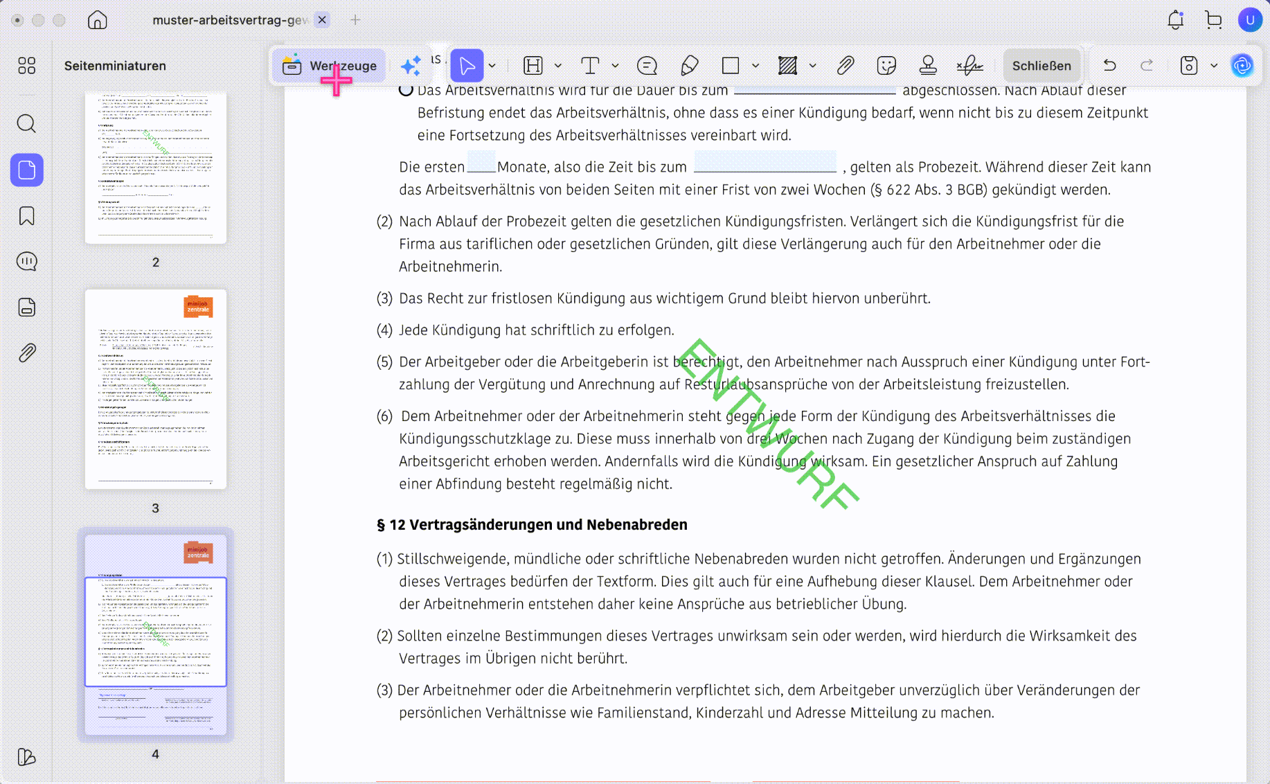Open the search panel icon
Screen dimensions: 1270x784
(x=26, y=124)
